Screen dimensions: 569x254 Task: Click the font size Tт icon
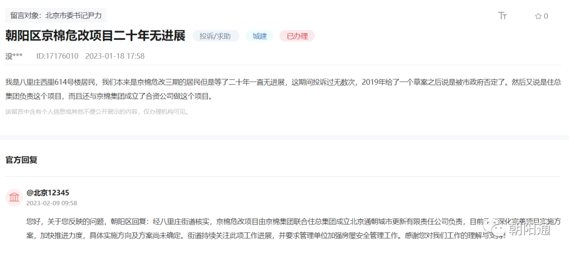click(502, 16)
